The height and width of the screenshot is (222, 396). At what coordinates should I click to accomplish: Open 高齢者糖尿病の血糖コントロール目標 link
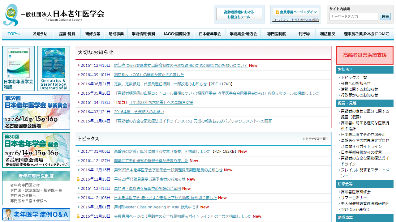click(x=217, y=93)
